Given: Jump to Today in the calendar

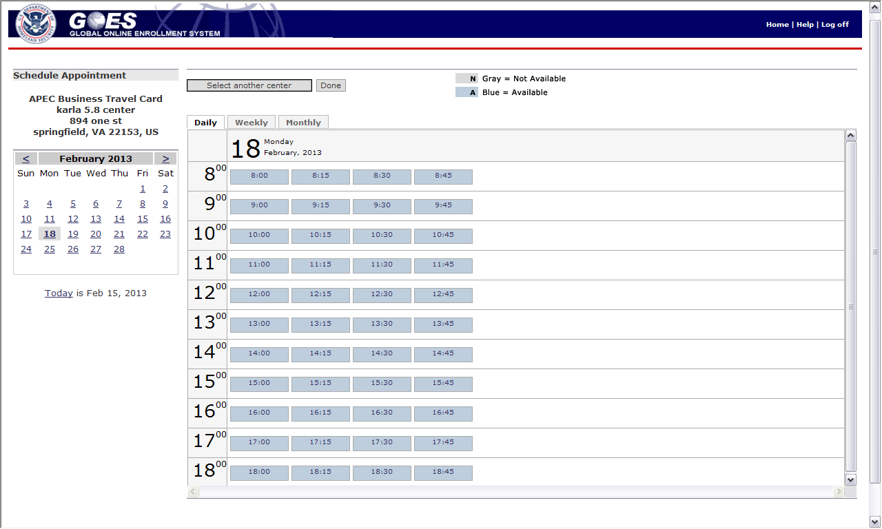Looking at the screenshot, I should pyautogui.click(x=59, y=293).
